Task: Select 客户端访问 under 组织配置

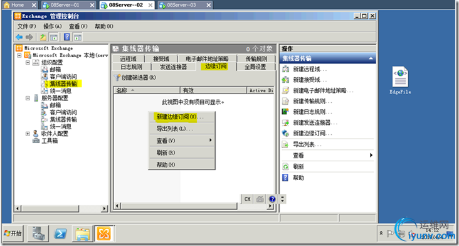Action: 63,77
